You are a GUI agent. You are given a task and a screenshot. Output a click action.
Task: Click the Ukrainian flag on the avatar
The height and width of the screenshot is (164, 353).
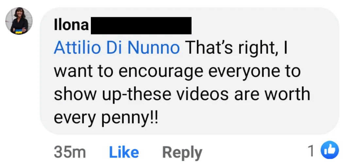tap(19, 31)
